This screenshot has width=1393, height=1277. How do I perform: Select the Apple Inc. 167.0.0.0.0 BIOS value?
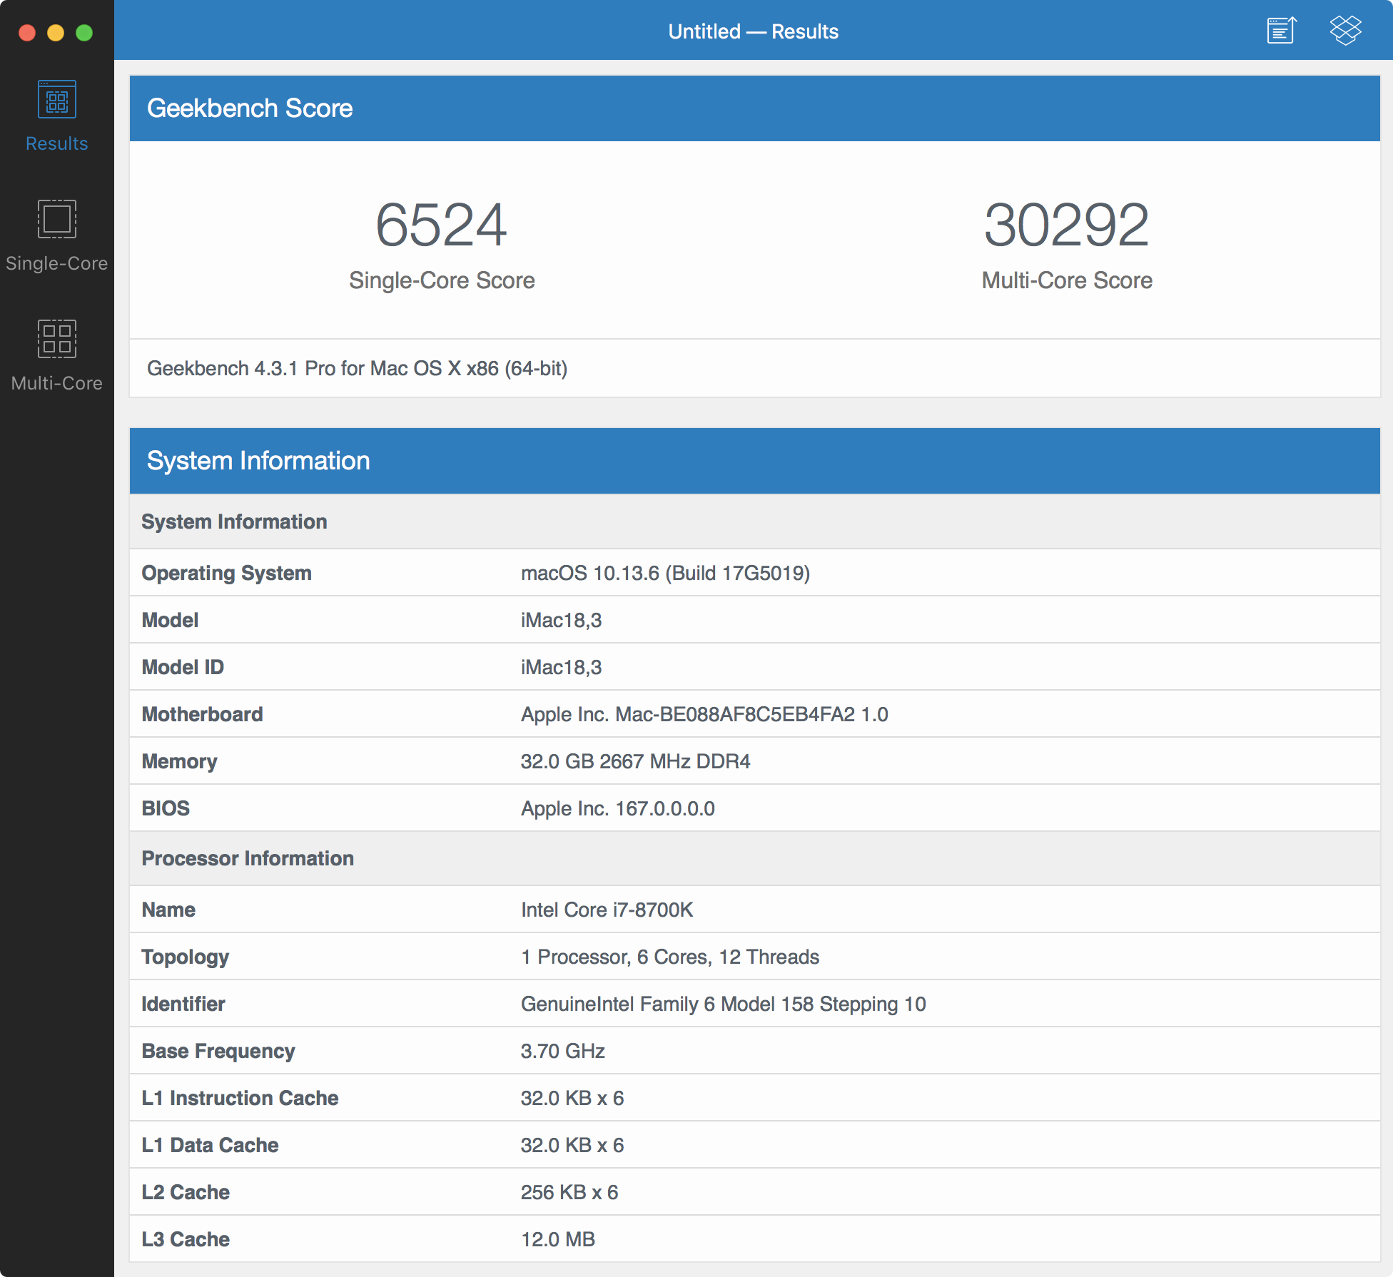point(617,808)
